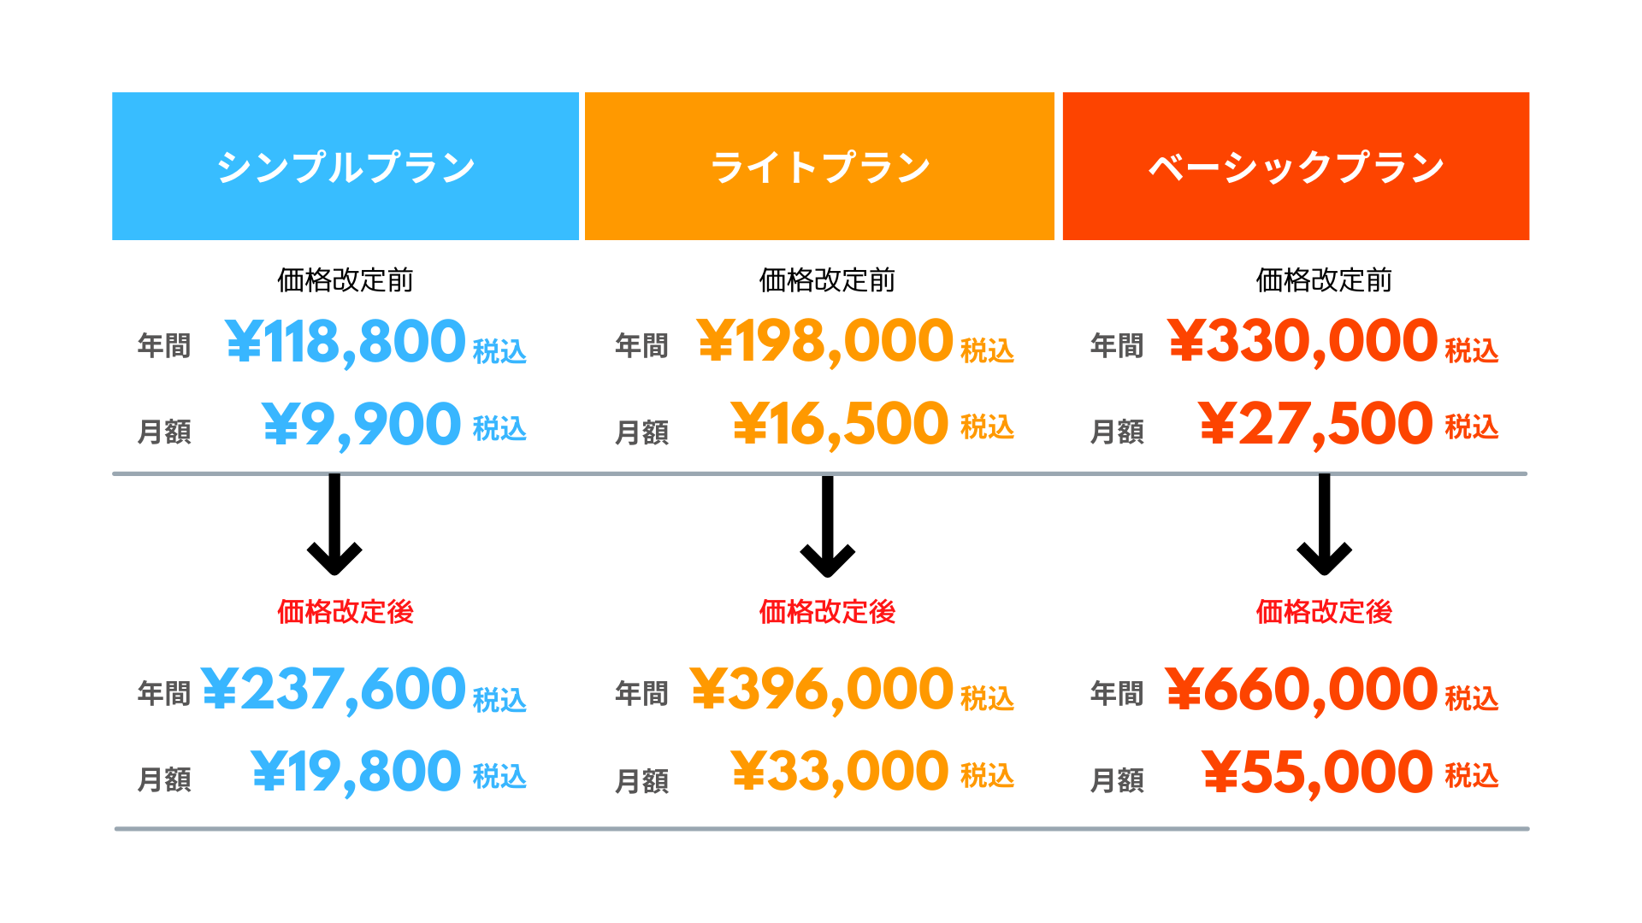The width and height of the screenshot is (1642, 923).
Task: Click the down arrow under ライトプラン
Action: point(827,526)
